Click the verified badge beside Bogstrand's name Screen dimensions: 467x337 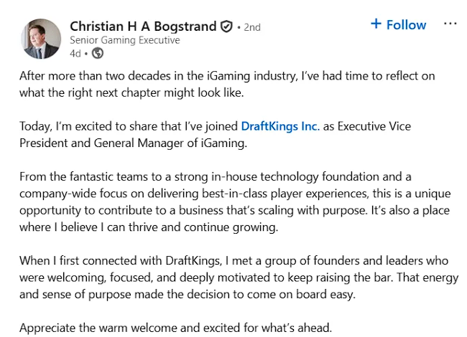click(226, 27)
